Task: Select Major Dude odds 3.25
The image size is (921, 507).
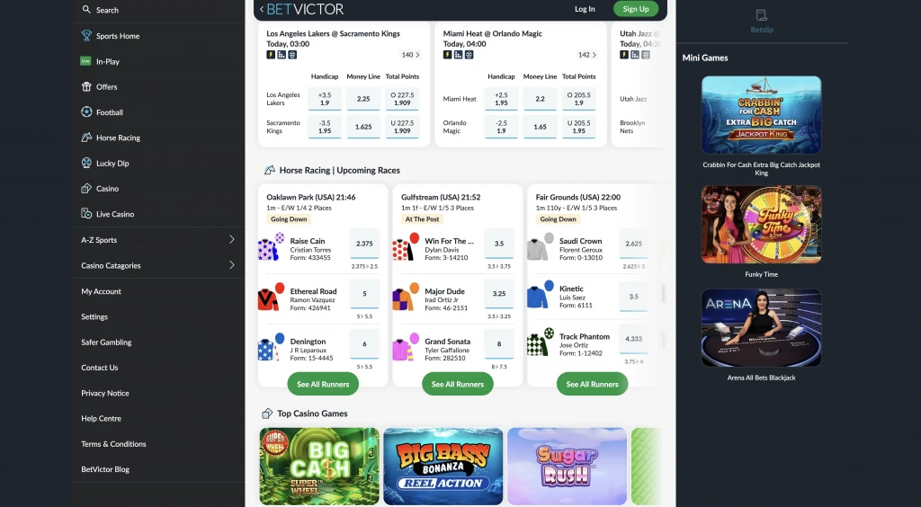Action: pos(498,293)
